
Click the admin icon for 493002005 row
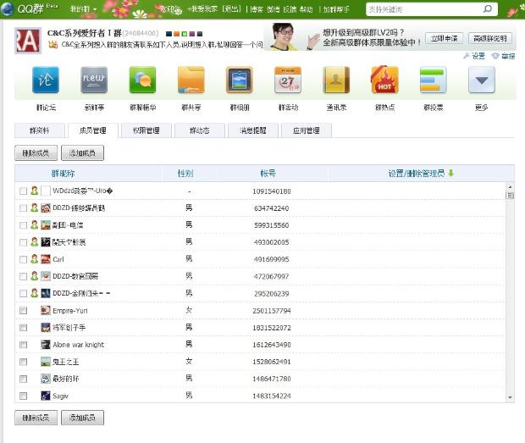click(34, 241)
